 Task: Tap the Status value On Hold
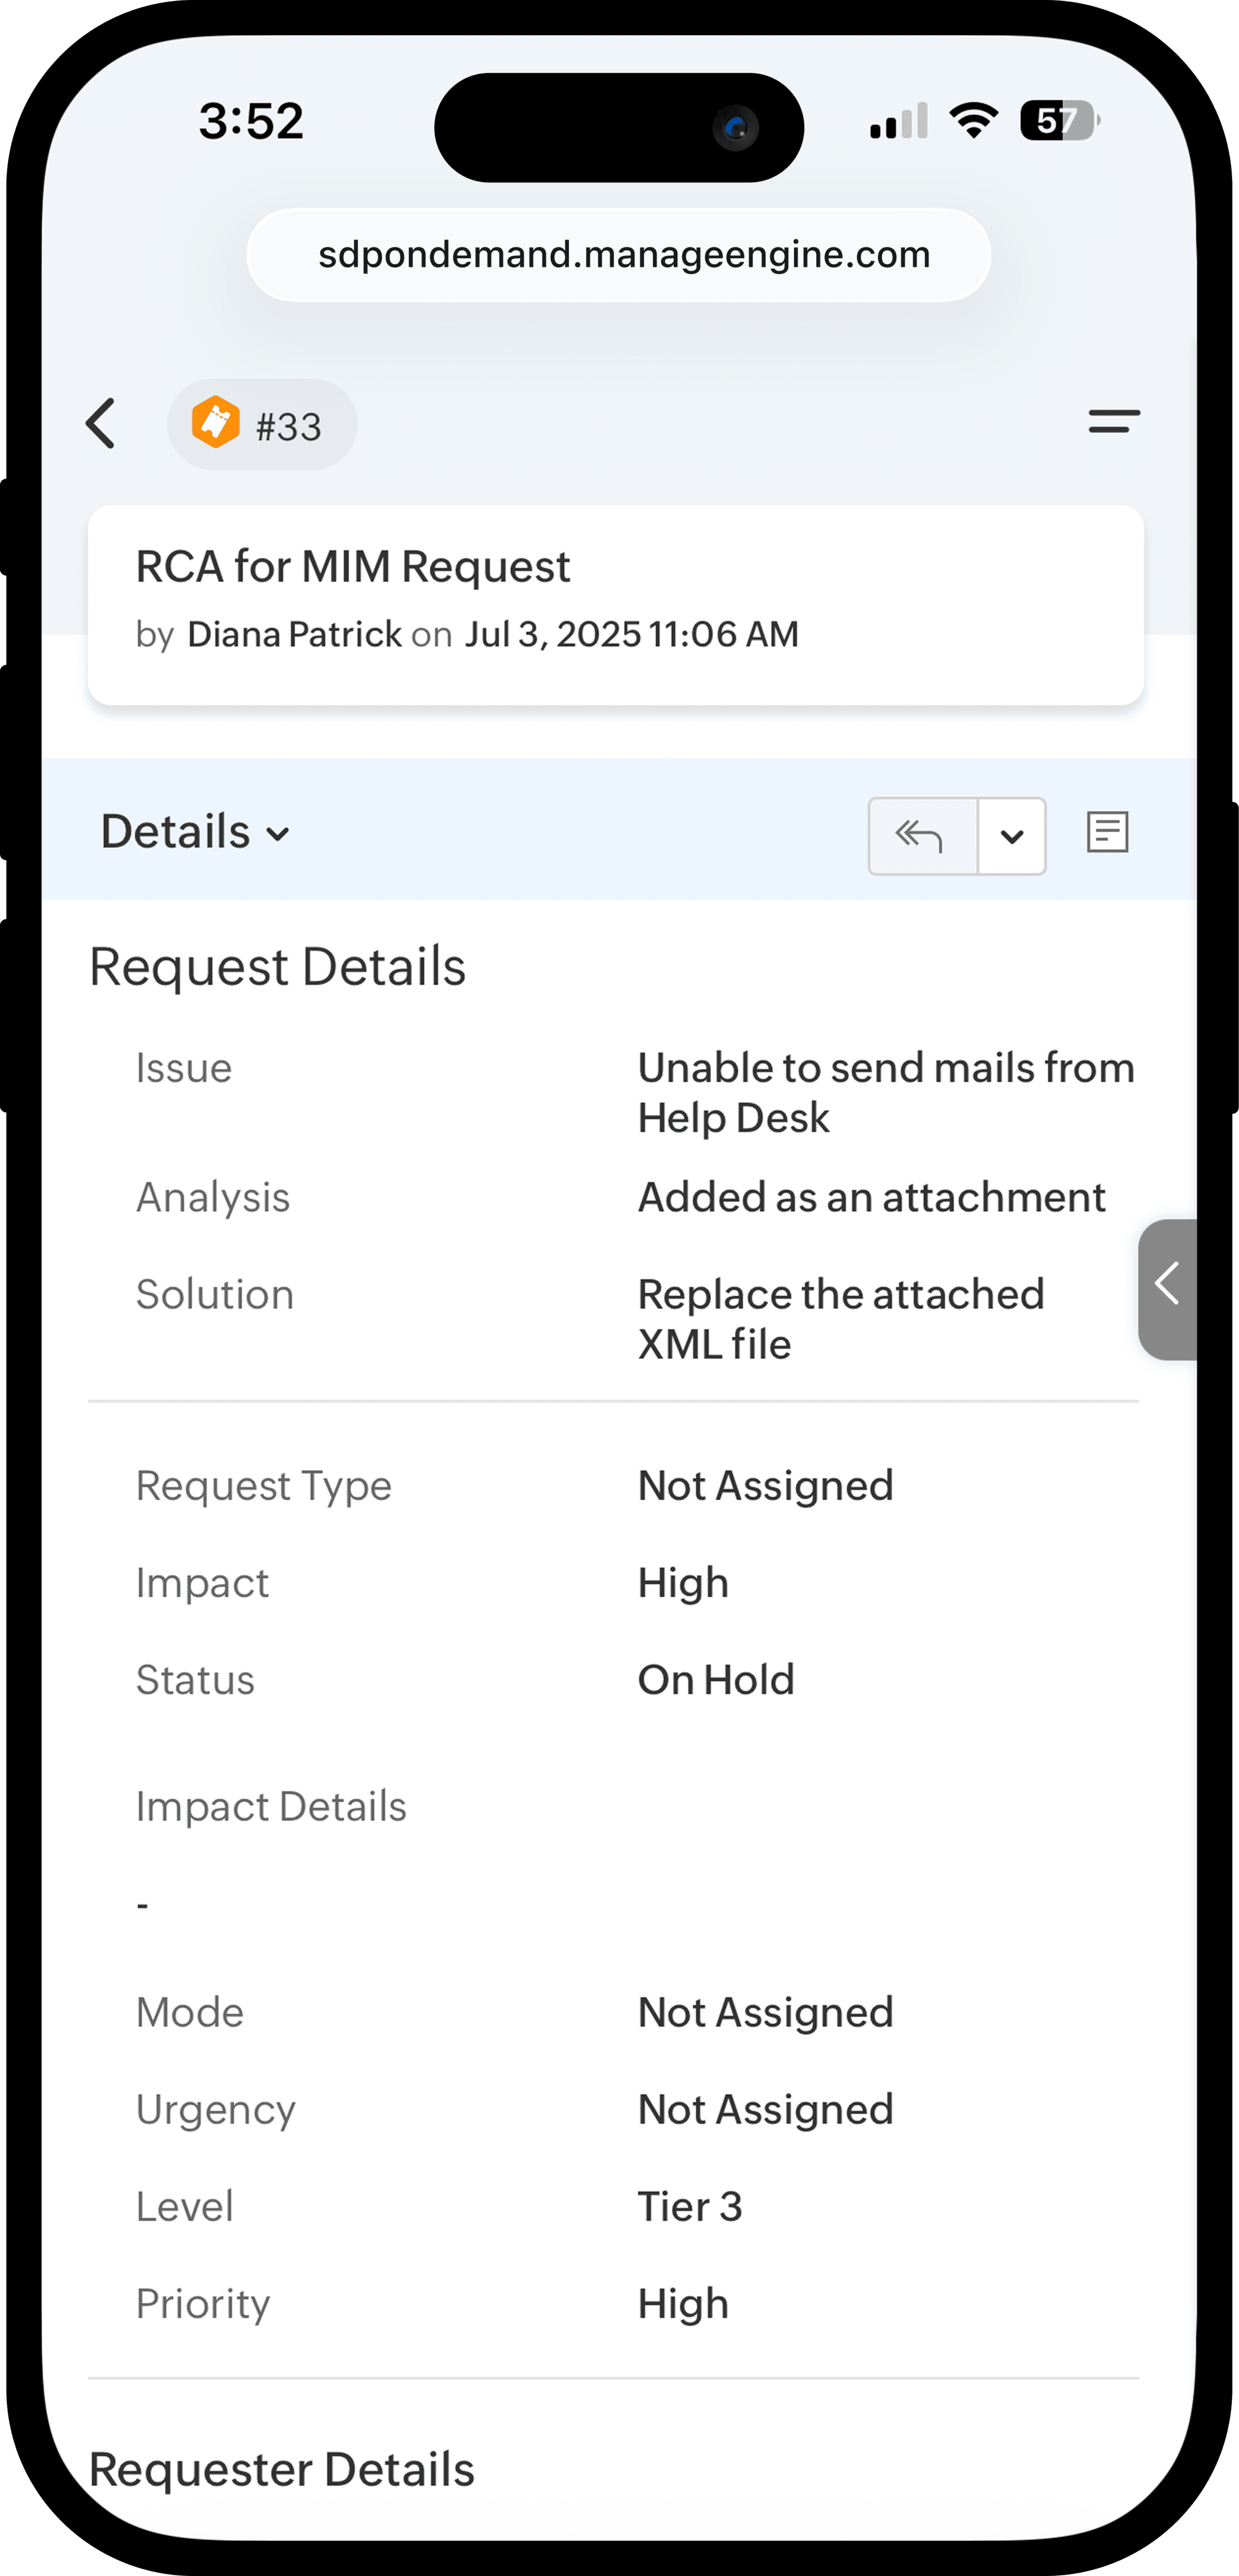[x=716, y=1680]
